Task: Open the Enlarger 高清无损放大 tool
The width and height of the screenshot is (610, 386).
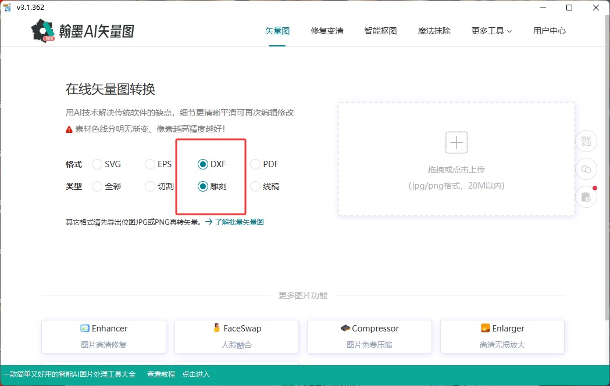Action: tap(502, 336)
